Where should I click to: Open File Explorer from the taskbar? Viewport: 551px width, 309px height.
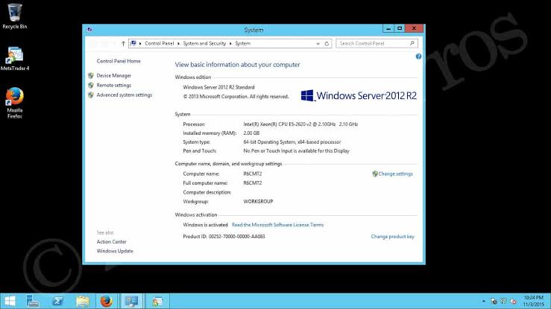[x=83, y=301]
